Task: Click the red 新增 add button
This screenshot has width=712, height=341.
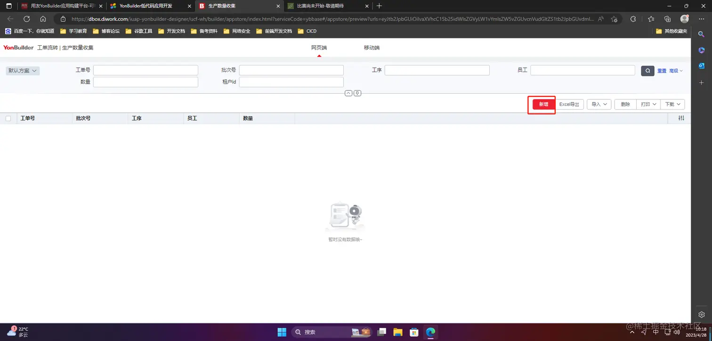Action: click(542, 104)
